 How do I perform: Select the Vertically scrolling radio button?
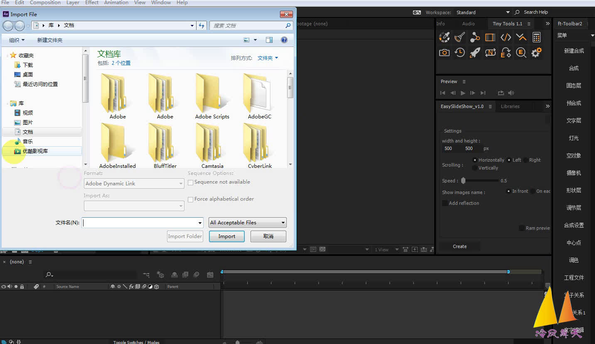click(x=475, y=168)
